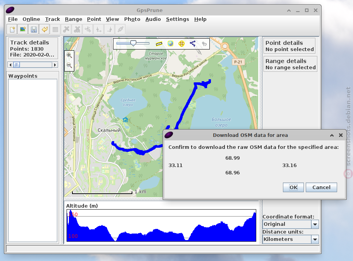Click the GpsPrune title bar app icon
Viewport: 353px width, 261px height.
click(10, 10)
